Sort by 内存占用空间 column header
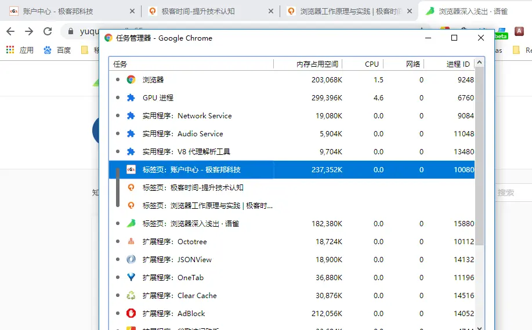532x330 pixels. click(x=308, y=64)
